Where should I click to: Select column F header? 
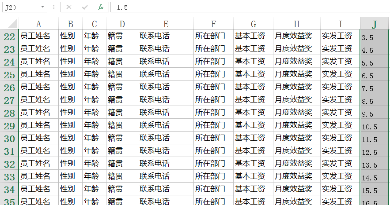point(214,24)
